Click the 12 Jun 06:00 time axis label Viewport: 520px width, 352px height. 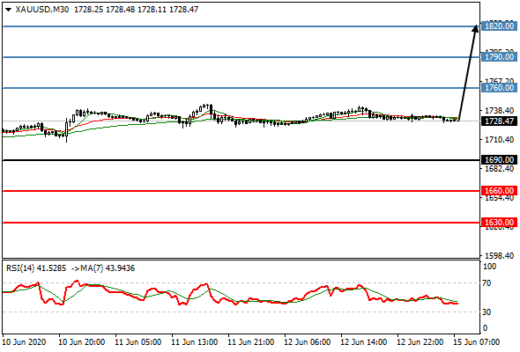coord(307,341)
